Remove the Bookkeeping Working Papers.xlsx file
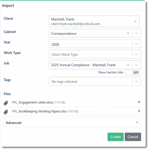This screenshot has height=149, width=148. (x=139, y=111)
